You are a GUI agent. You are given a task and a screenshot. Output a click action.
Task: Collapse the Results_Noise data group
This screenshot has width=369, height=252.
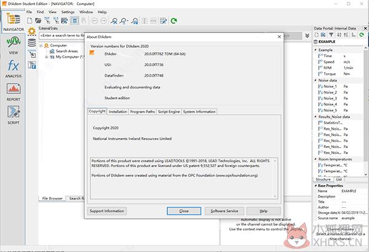[315, 117]
